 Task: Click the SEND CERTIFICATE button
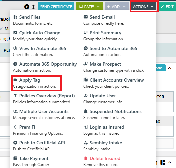56,7
